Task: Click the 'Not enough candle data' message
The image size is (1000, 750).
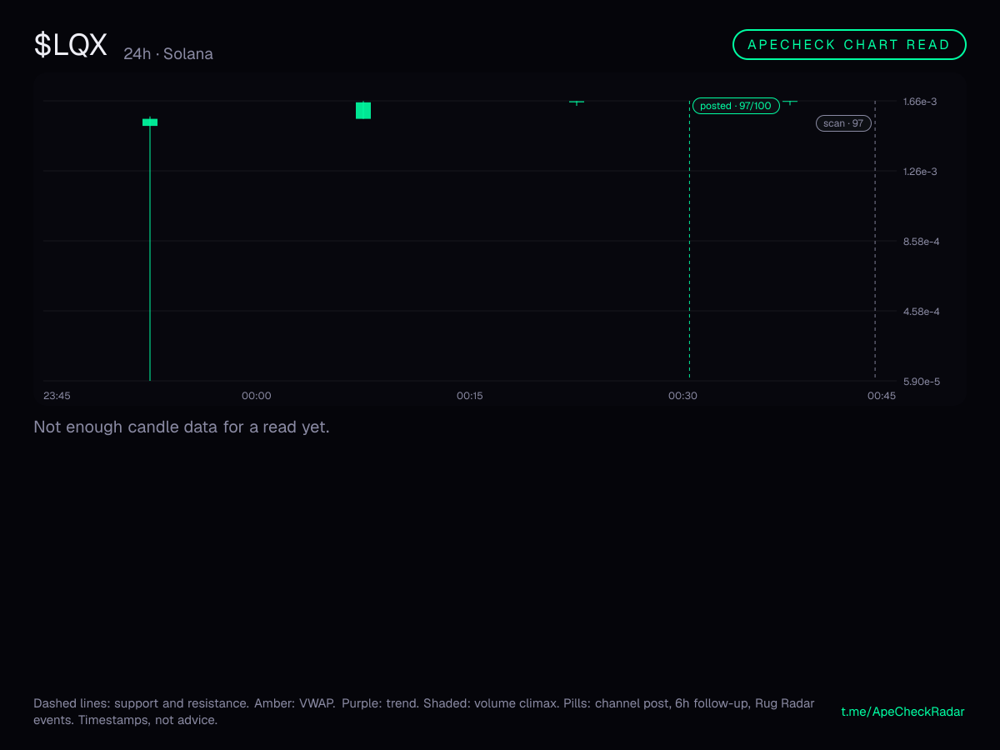Action: 182,427
